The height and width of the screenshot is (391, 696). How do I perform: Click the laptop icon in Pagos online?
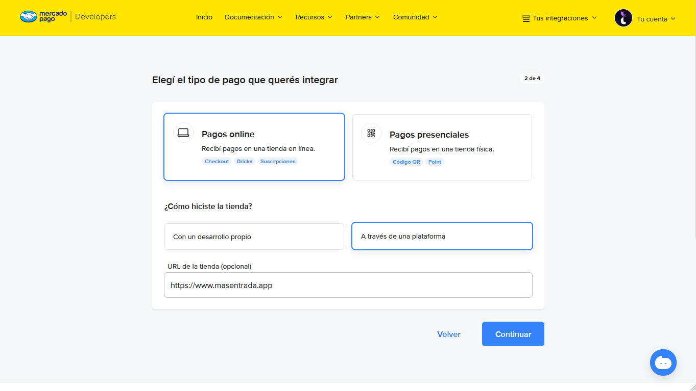click(183, 133)
